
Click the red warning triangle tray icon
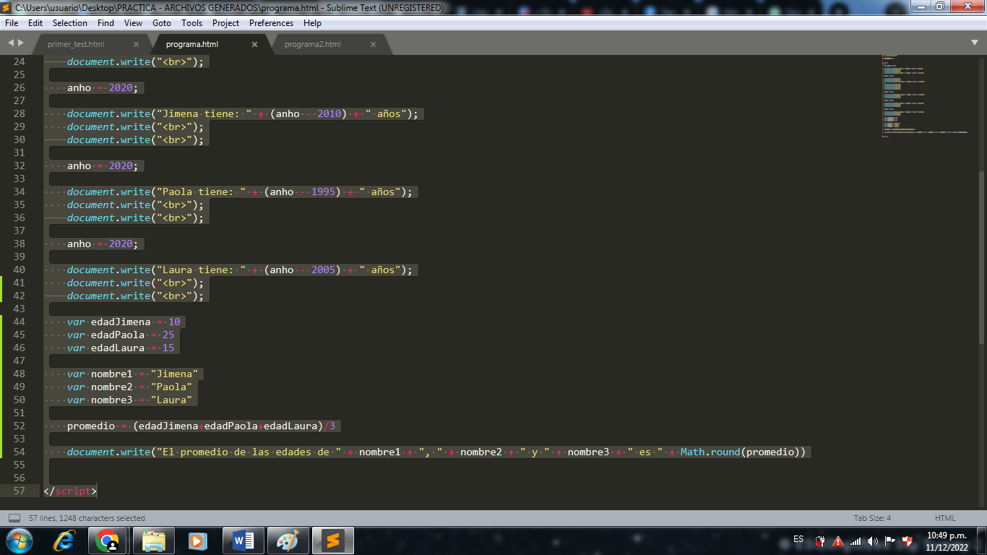[x=838, y=541]
